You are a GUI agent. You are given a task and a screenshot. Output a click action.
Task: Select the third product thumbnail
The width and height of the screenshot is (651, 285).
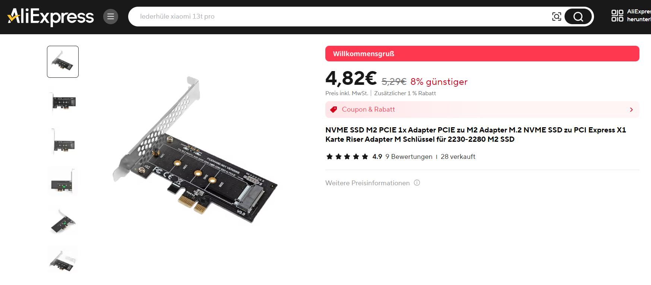pyautogui.click(x=63, y=142)
